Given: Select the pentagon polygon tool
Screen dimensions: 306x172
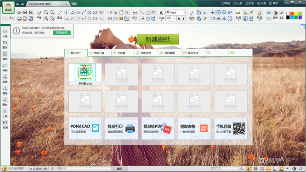Looking at the screenshot, I should pos(73,19).
